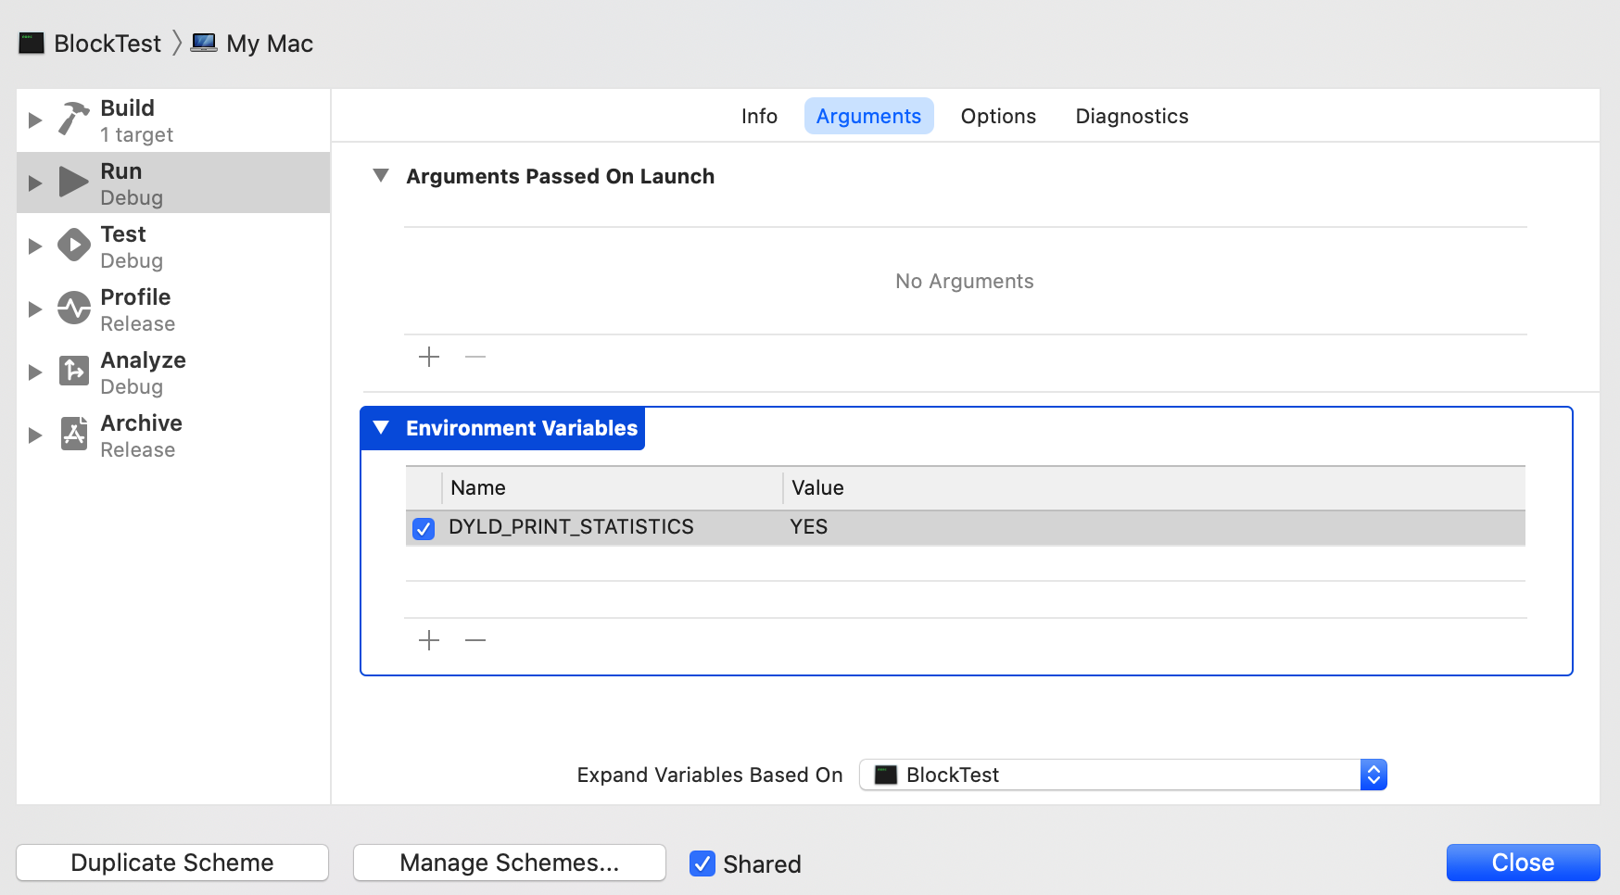Select the YES value cell
The width and height of the screenshot is (1620, 895).
pyautogui.click(x=808, y=527)
